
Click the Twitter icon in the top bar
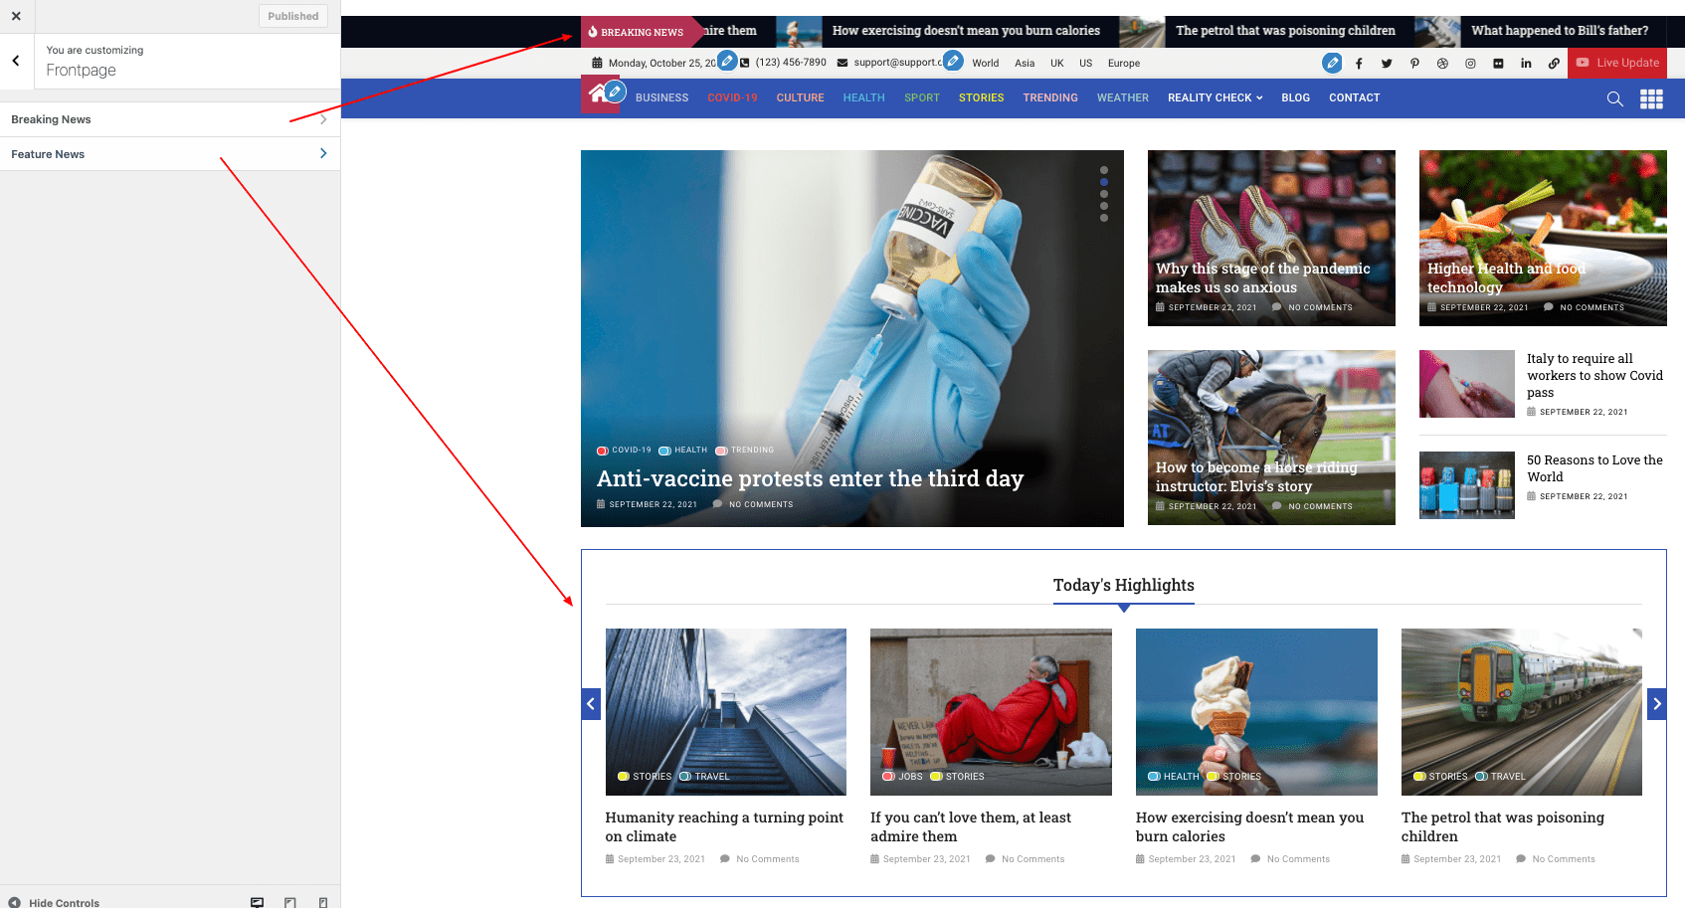click(x=1387, y=64)
